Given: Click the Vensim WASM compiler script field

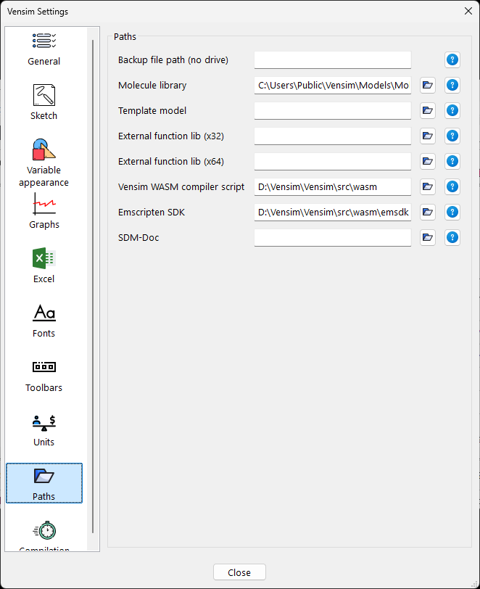Looking at the screenshot, I should point(332,187).
